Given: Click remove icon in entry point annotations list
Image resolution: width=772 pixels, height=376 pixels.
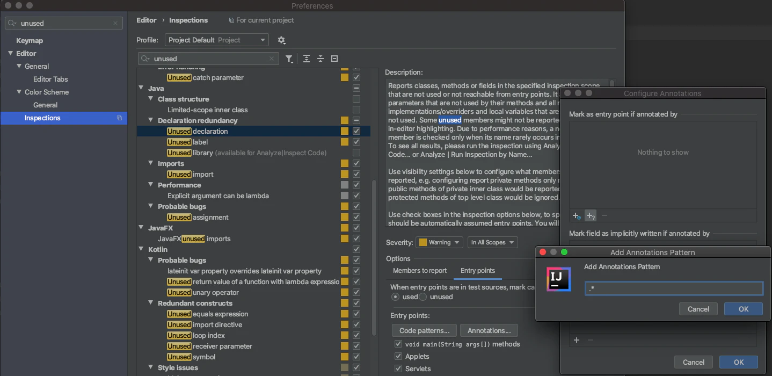Looking at the screenshot, I should (605, 215).
